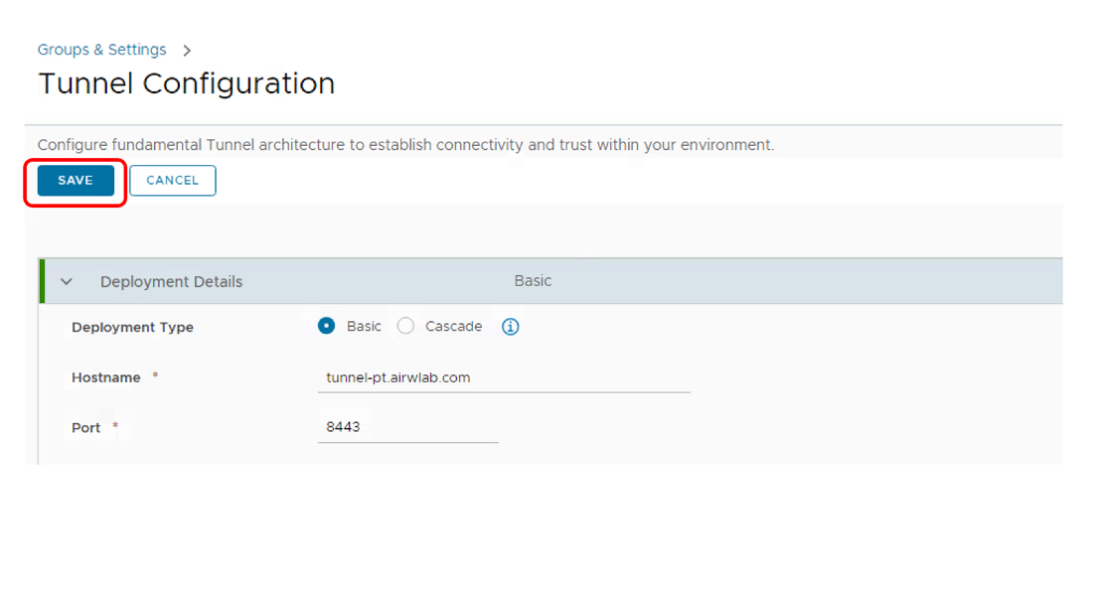Image resolution: width=1094 pixels, height=589 pixels.
Task: Choose the Cascade deployment type radio button
Action: [405, 327]
